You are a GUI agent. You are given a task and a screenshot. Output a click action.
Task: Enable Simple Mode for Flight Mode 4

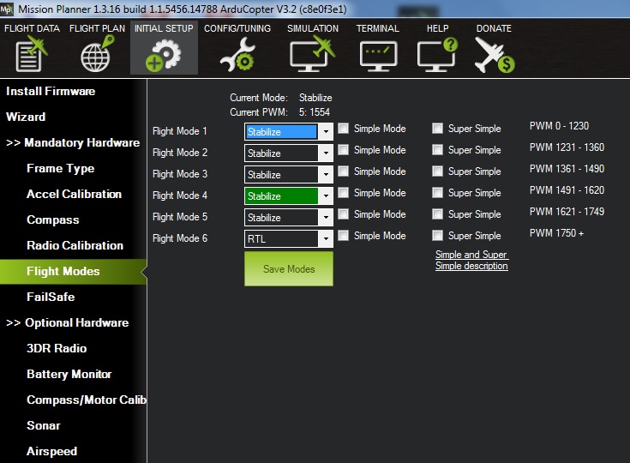click(344, 193)
